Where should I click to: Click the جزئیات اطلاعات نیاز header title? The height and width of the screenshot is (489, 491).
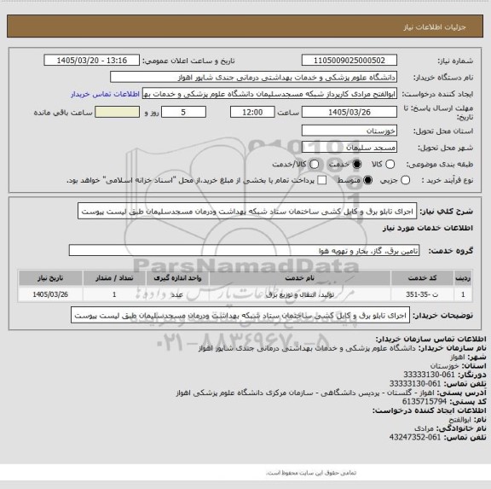435,27
